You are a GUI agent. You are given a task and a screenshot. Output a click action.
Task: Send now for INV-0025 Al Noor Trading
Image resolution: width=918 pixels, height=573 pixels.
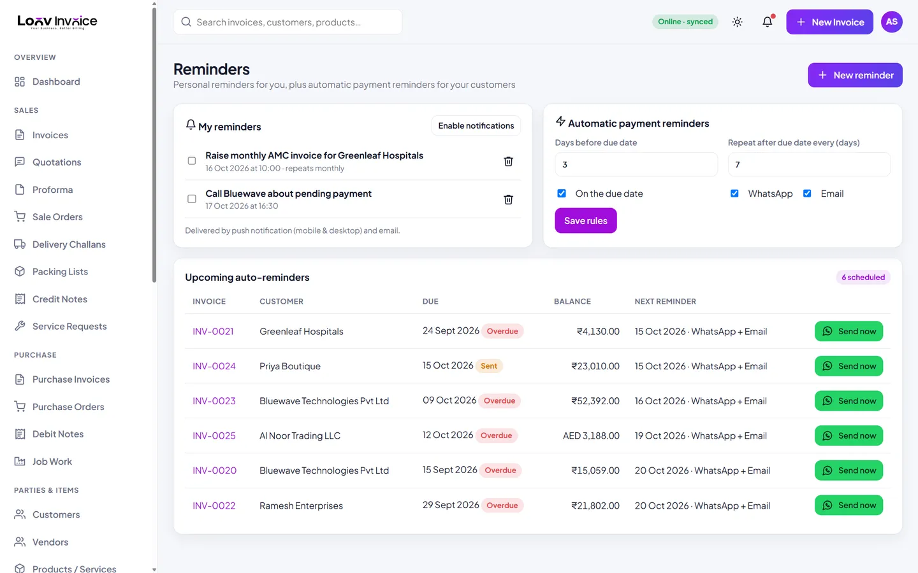[x=849, y=435]
